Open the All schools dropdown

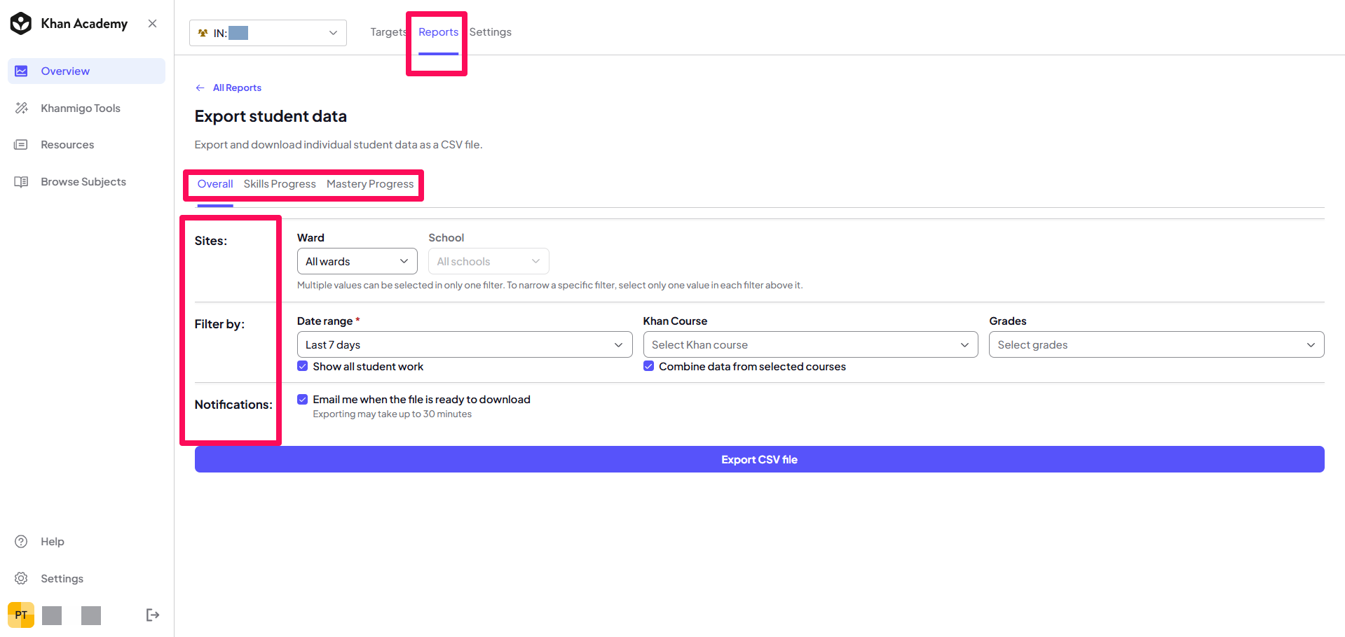point(489,261)
